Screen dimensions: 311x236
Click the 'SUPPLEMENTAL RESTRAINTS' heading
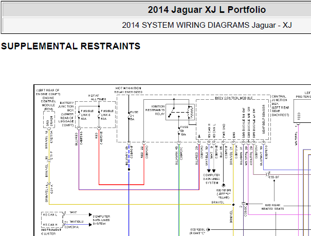pyautogui.click(x=70, y=46)
